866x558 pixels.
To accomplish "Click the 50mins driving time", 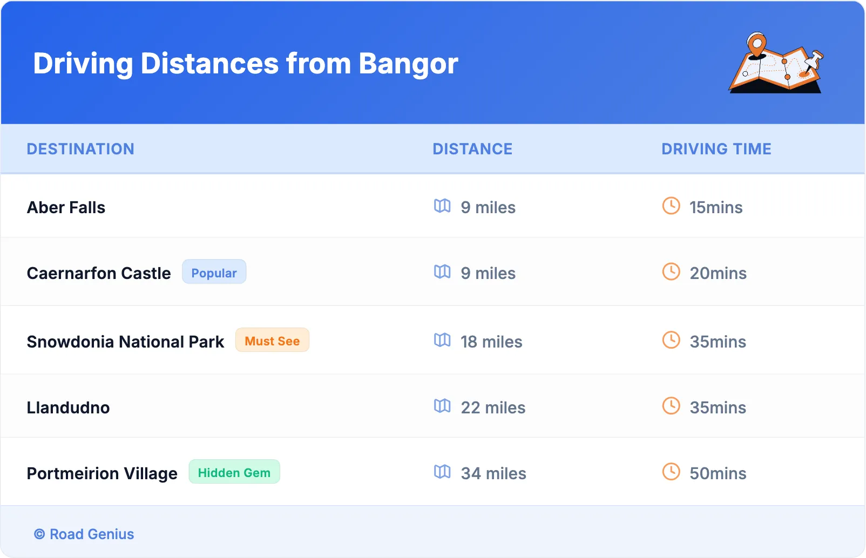I will 718,474.
